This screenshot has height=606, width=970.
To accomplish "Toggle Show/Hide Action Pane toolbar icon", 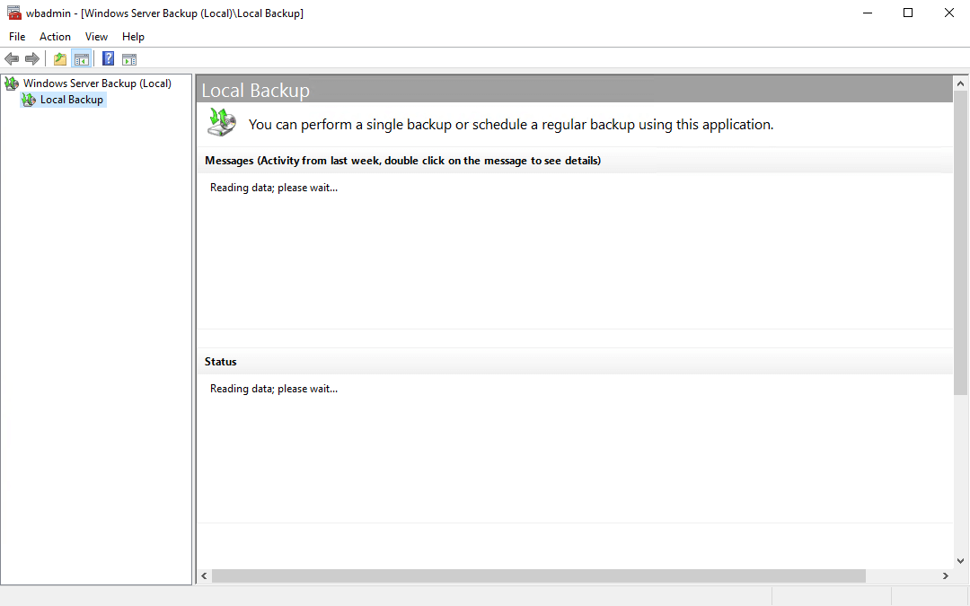I will 129,59.
